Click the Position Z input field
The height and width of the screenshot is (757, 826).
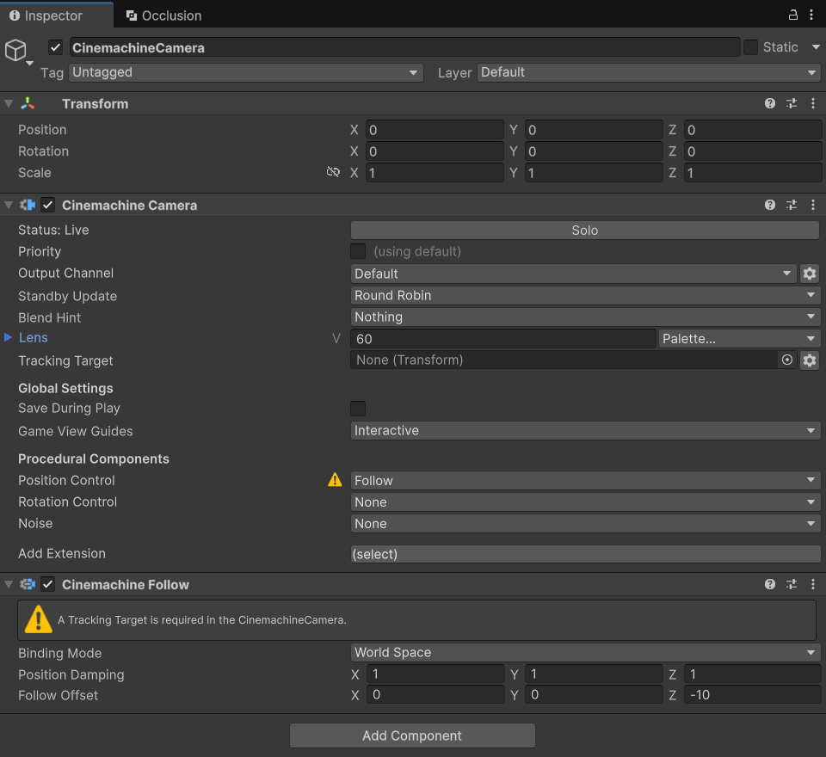tap(753, 130)
